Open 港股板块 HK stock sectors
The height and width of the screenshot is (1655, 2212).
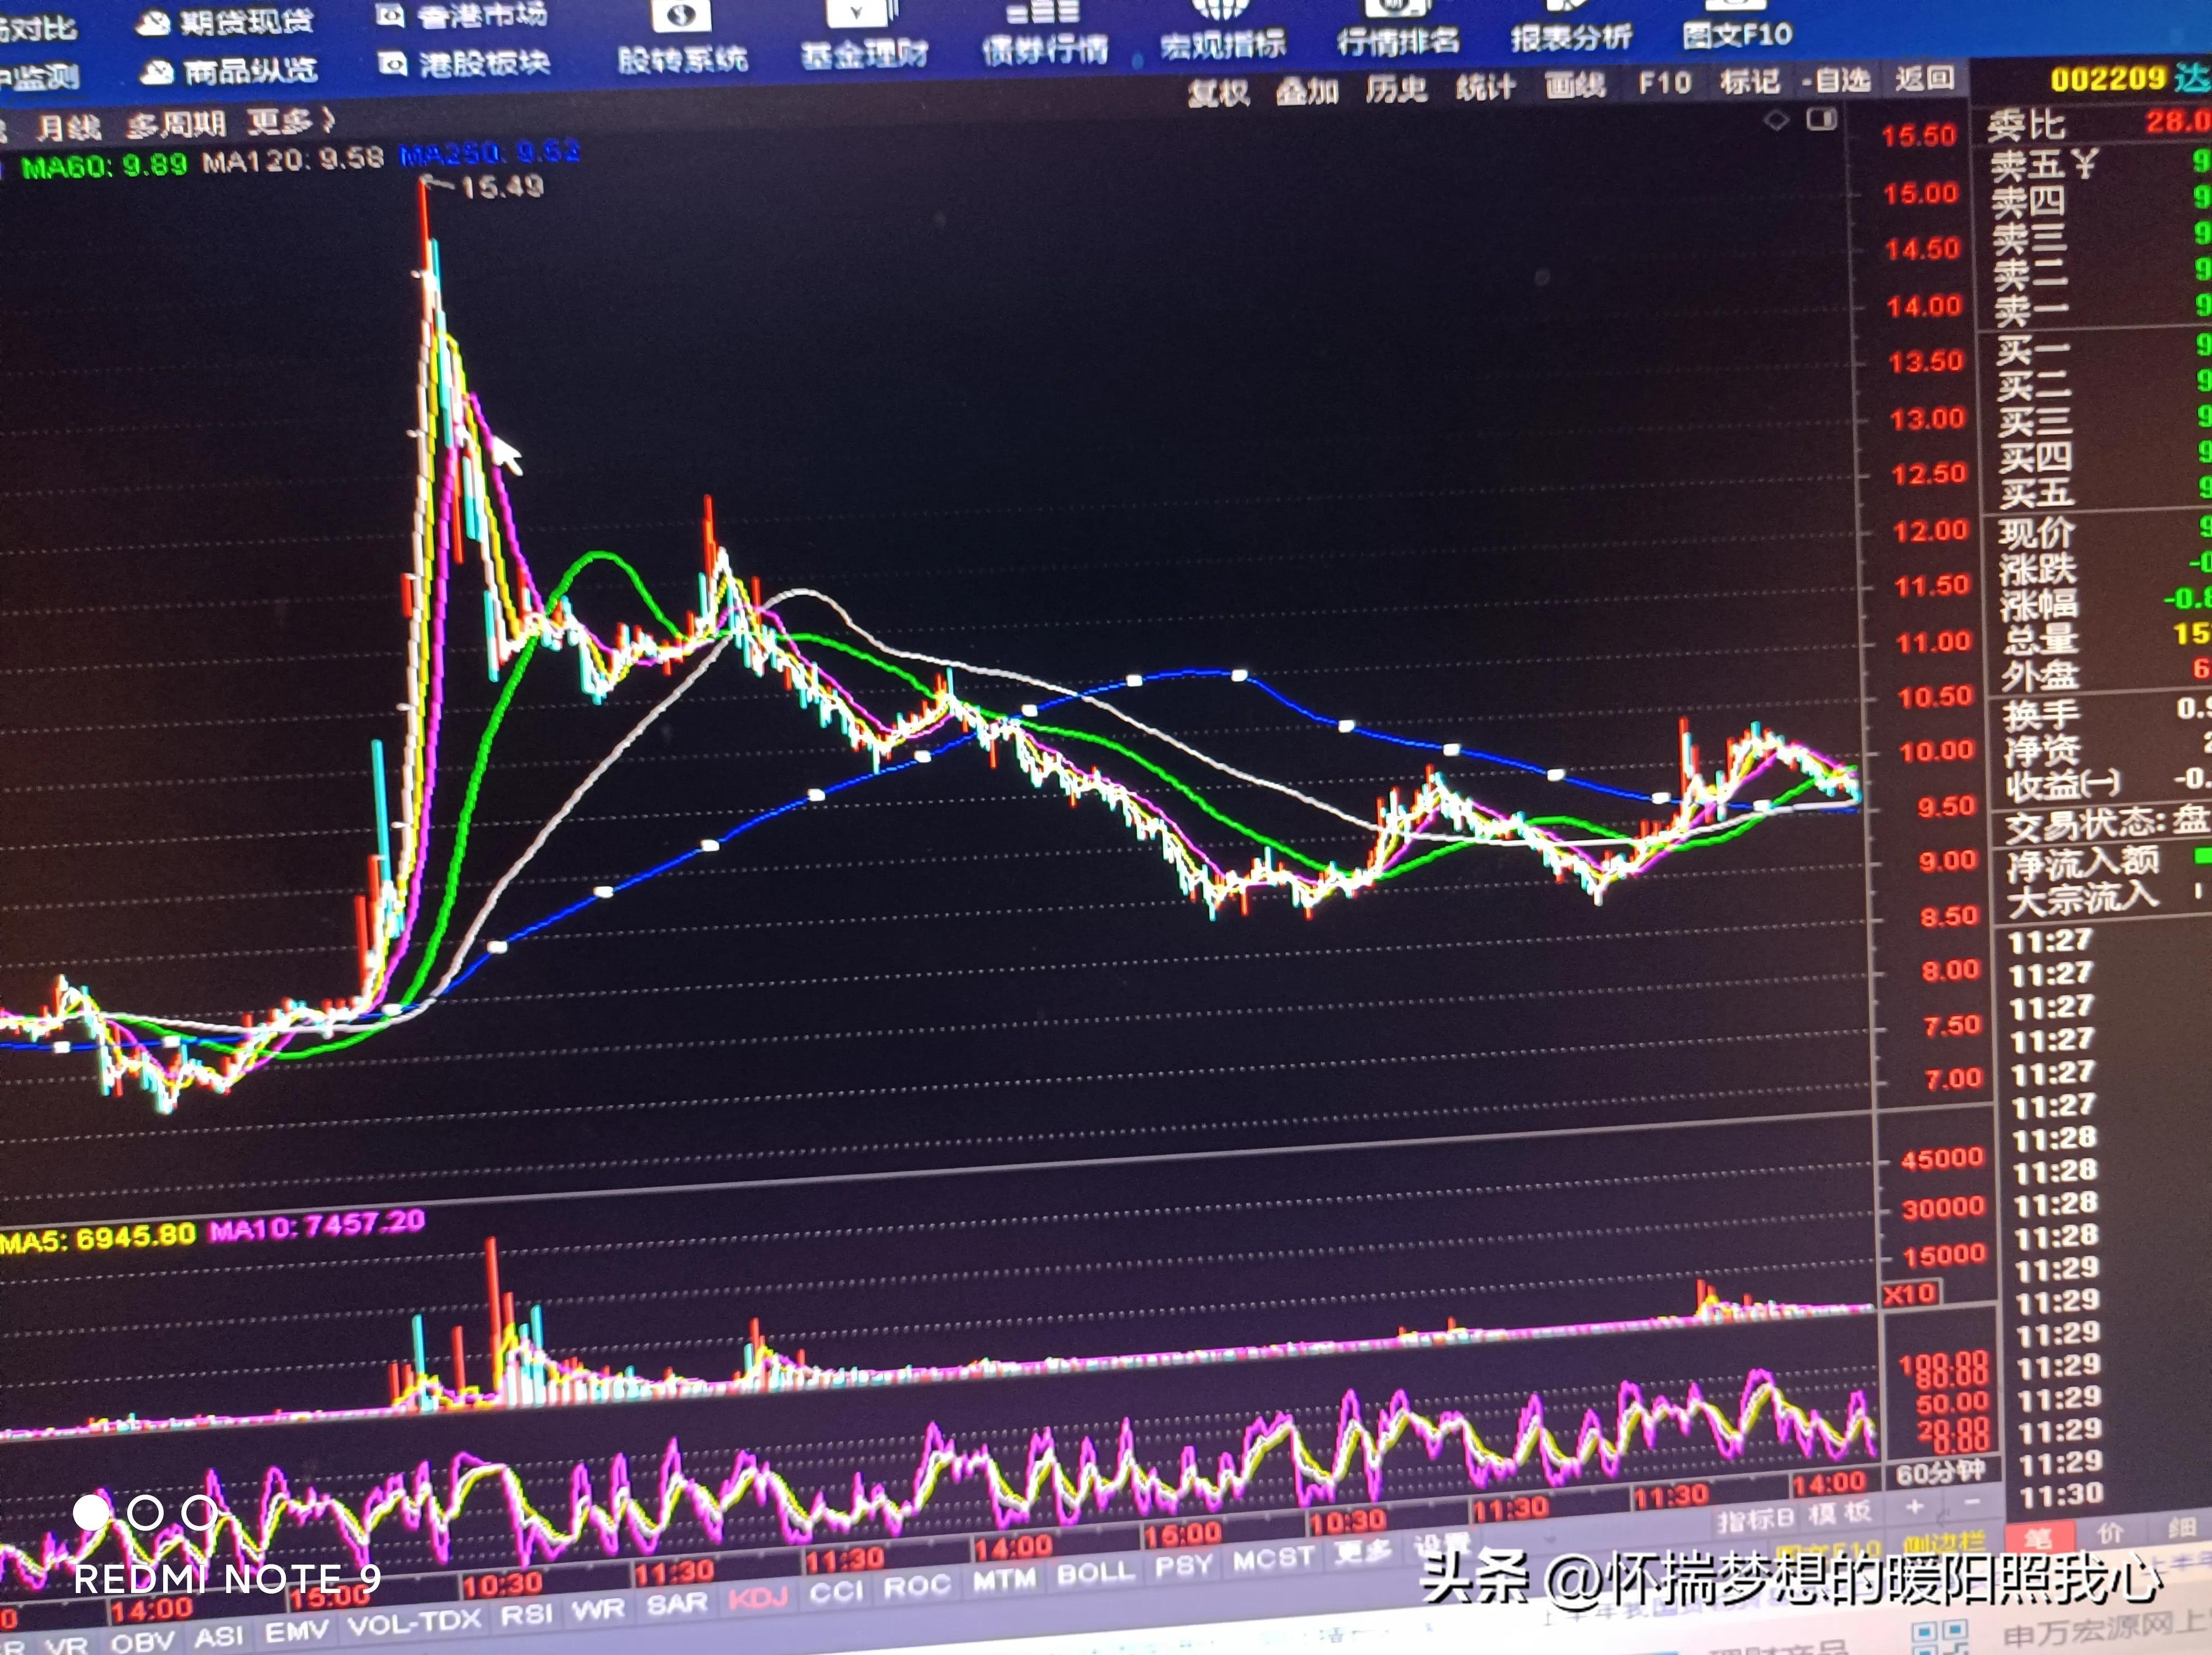[x=465, y=64]
